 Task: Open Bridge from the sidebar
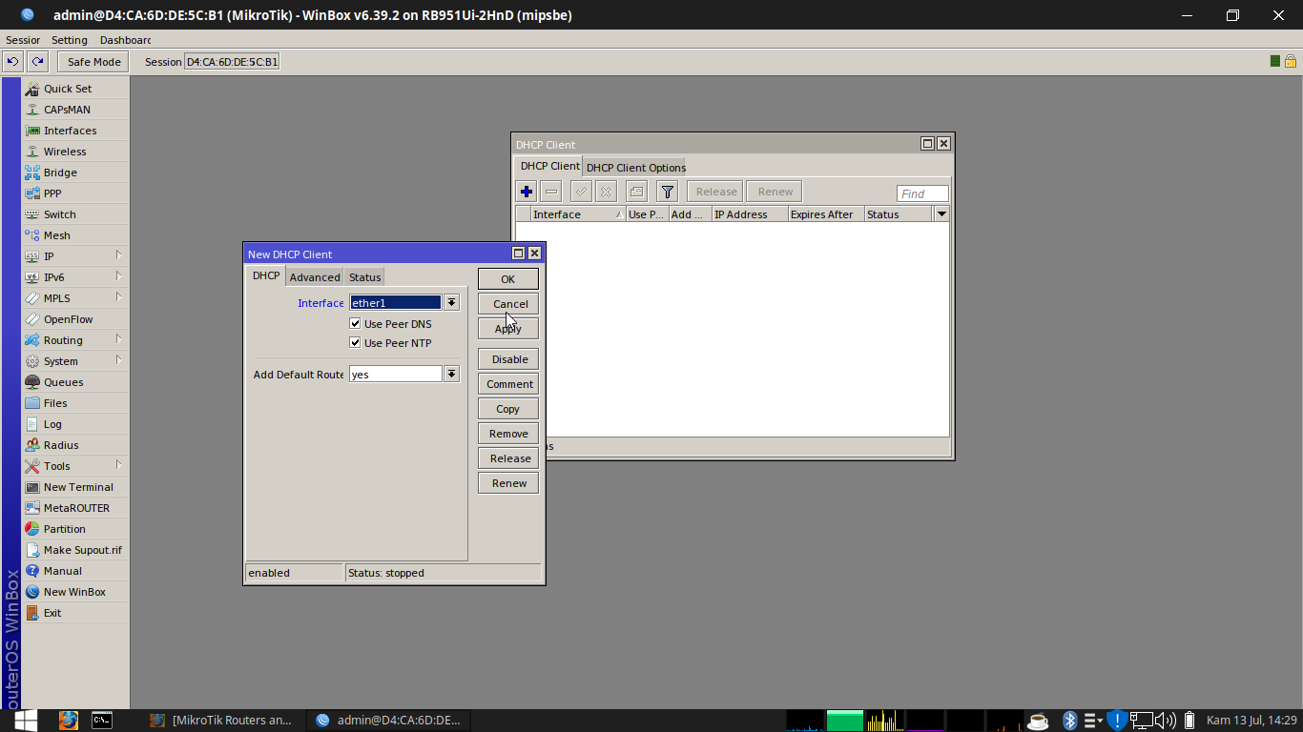(x=75, y=173)
